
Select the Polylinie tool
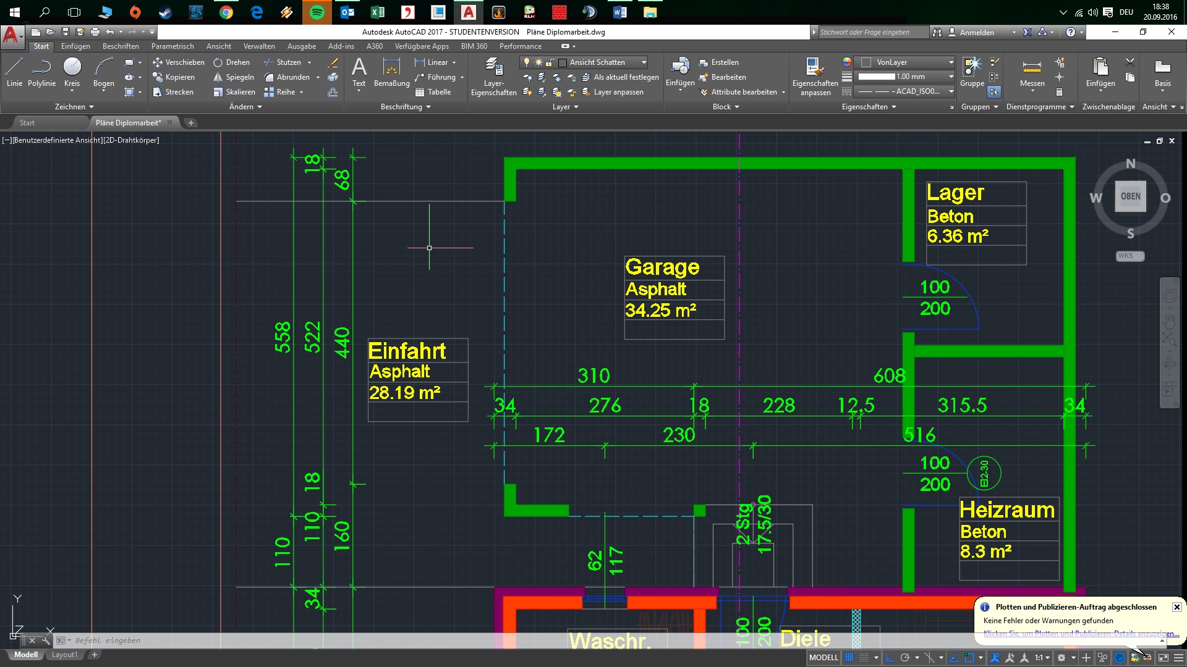click(41, 72)
